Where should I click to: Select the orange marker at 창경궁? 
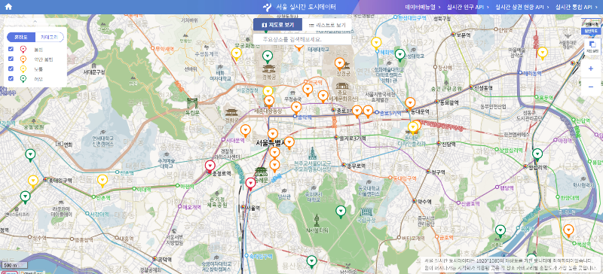[339, 64]
